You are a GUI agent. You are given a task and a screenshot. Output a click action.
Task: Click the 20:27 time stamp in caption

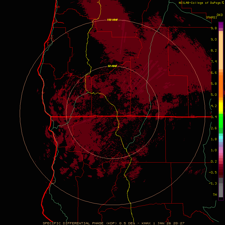click(x=179, y=223)
